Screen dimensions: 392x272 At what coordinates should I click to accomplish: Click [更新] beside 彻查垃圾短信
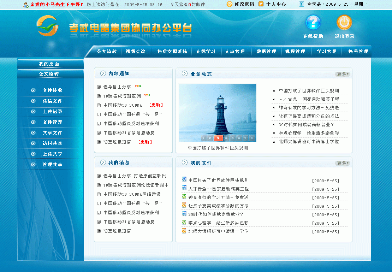145,142
